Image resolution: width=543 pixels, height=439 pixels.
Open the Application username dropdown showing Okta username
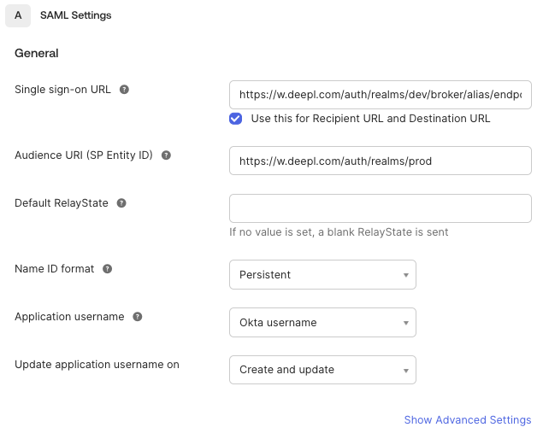coord(322,323)
